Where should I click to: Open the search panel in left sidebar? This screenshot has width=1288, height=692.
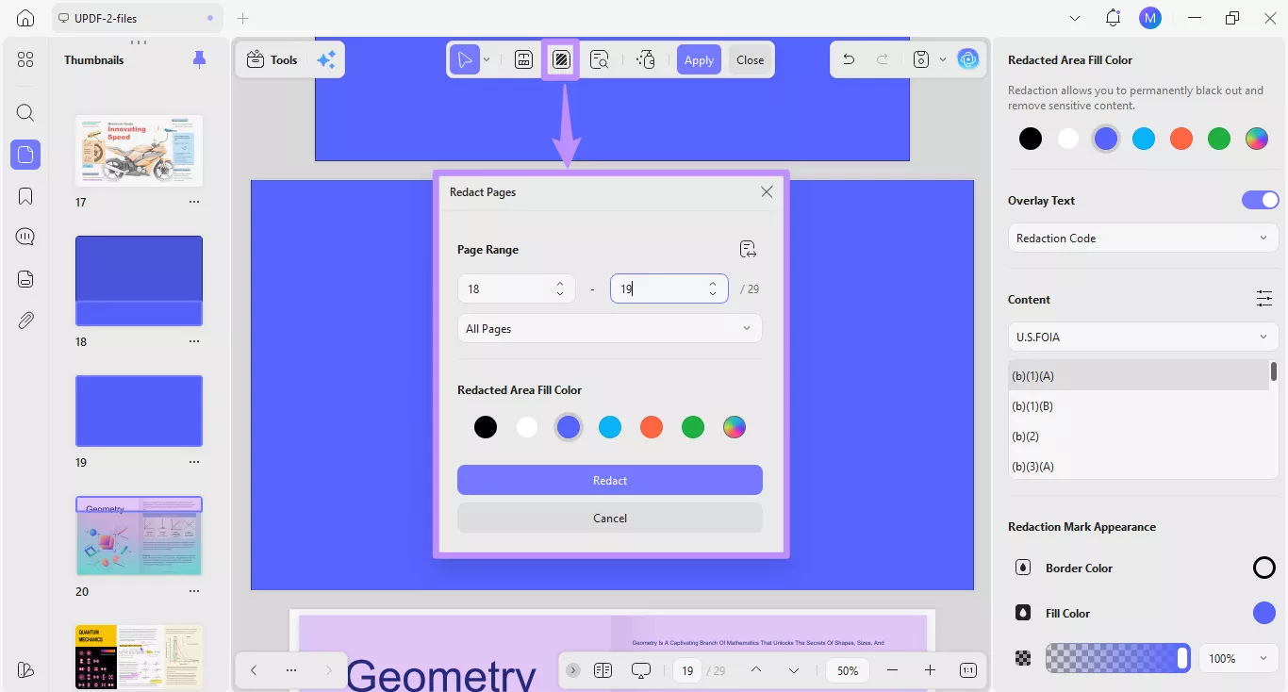[25, 113]
